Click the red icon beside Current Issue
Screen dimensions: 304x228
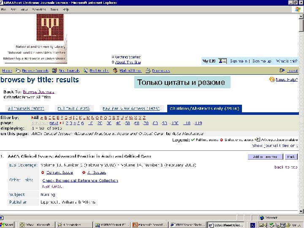coord(43,173)
